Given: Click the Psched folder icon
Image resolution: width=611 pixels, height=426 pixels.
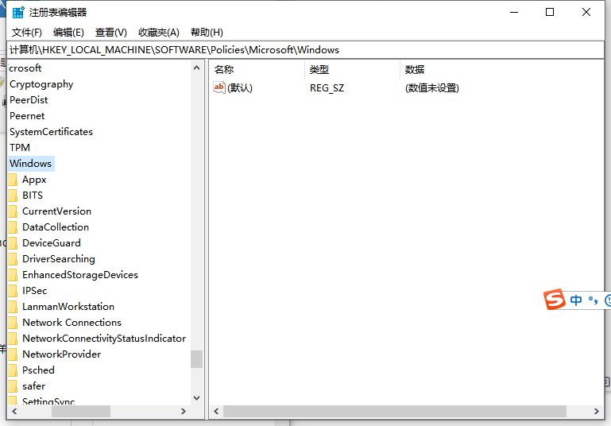Looking at the screenshot, I should click(12, 370).
